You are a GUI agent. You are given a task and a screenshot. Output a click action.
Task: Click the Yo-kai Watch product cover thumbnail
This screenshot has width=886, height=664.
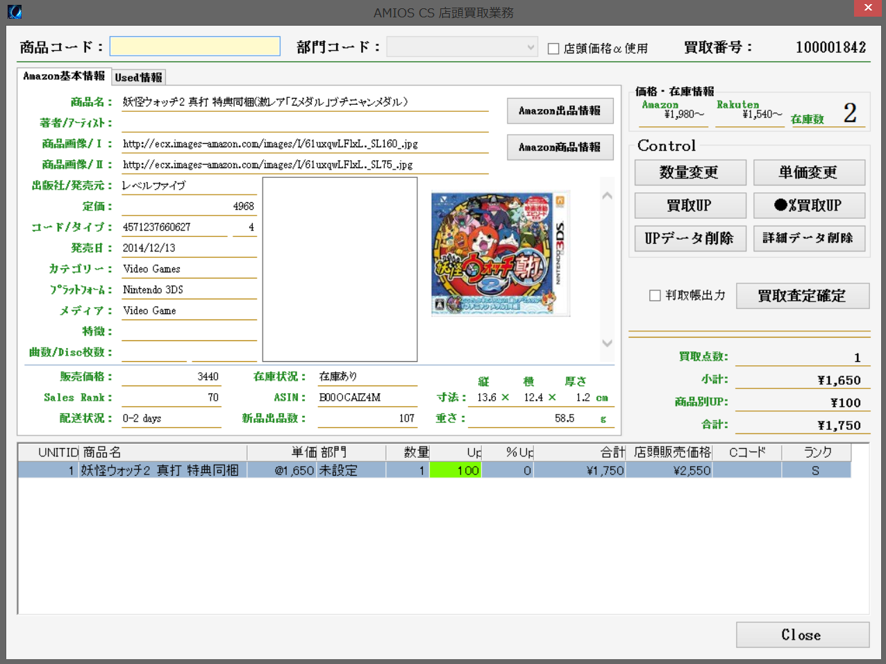(501, 254)
